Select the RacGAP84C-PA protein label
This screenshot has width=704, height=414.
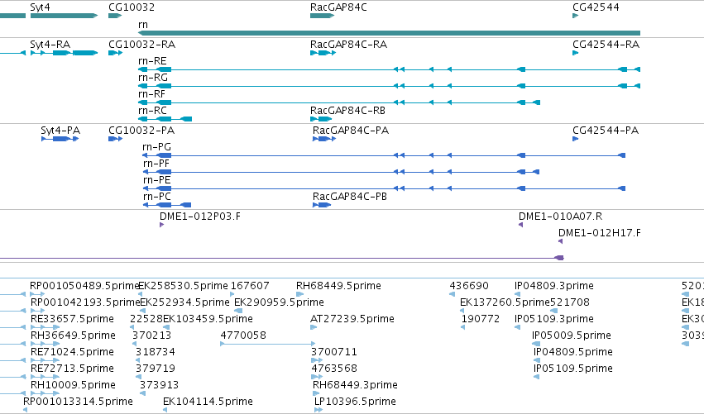(x=351, y=131)
